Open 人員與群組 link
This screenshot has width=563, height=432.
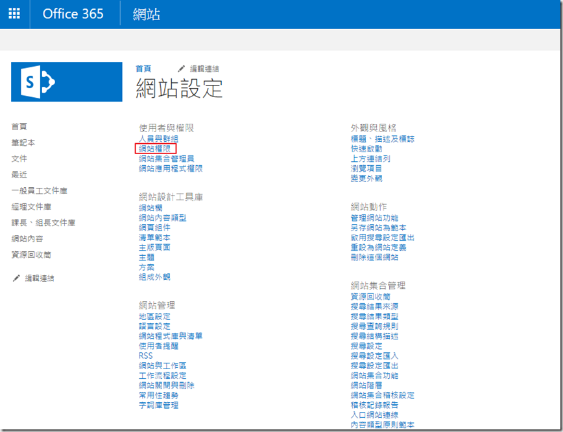pyautogui.click(x=158, y=139)
